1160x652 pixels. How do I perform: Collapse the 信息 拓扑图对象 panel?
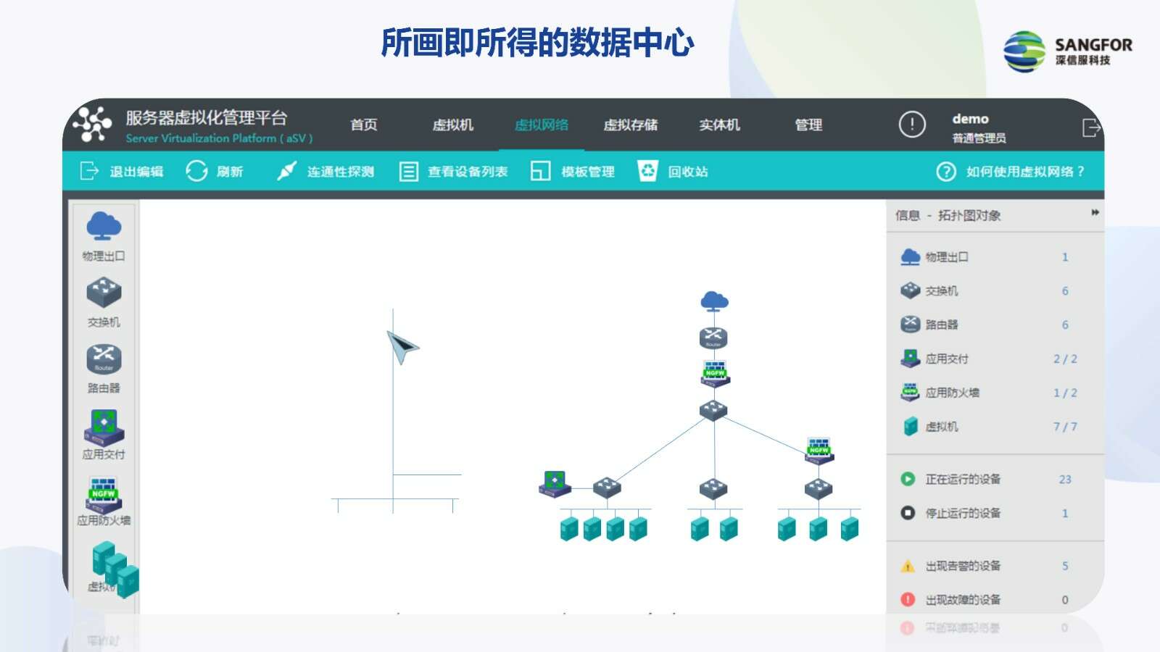[x=1095, y=212]
